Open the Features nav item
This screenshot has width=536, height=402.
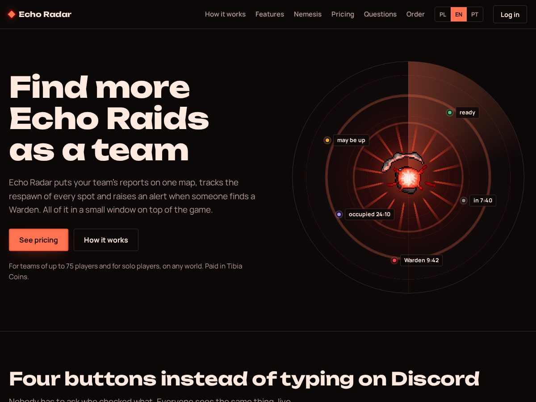point(270,14)
